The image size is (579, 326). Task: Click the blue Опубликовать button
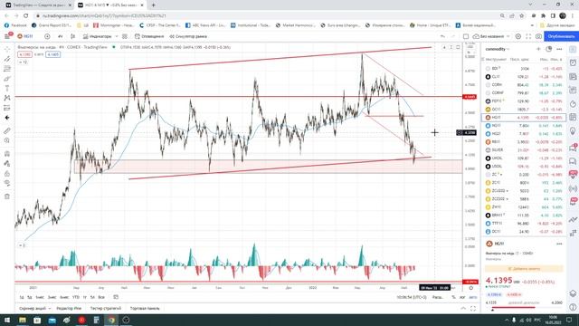(561, 36)
